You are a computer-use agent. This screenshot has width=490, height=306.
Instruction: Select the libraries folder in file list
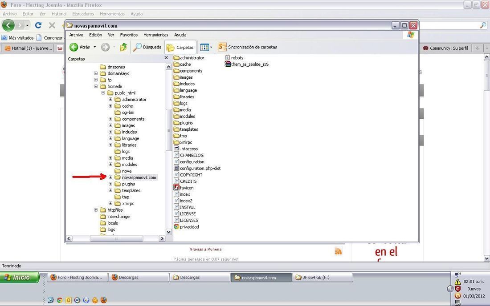pos(184,97)
